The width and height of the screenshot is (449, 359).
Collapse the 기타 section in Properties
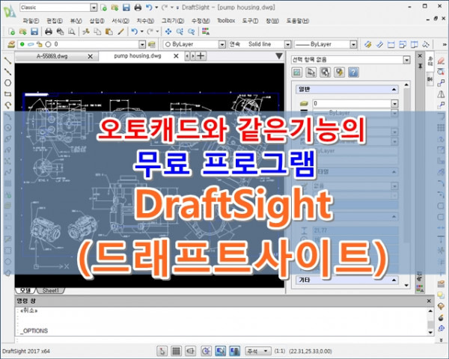pos(394,280)
